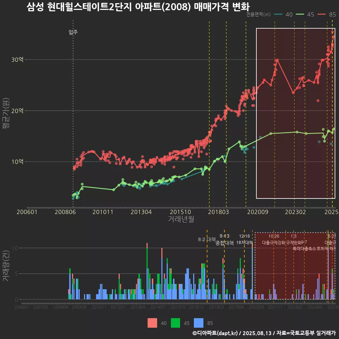Click the 30억 y-axis label
This screenshot has height=339, width=339.
(17, 59)
